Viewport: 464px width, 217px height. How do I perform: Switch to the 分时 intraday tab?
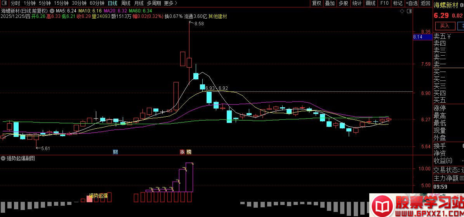coord(15,3)
